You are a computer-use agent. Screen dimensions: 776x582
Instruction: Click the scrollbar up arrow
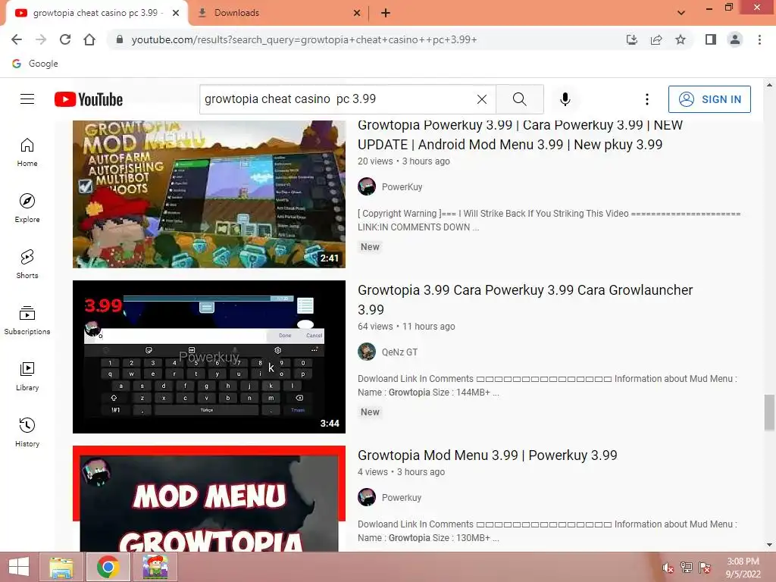[x=769, y=85]
